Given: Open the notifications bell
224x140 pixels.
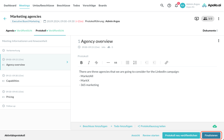Looking at the screenshot, I should (x=176, y=6).
